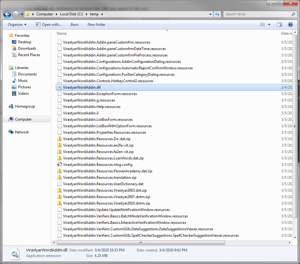Screen dimensions: 300x264
Task: Select VirastyarWordAddin.Resources.en2fa-vit.zip
Action: click(x=98, y=145)
